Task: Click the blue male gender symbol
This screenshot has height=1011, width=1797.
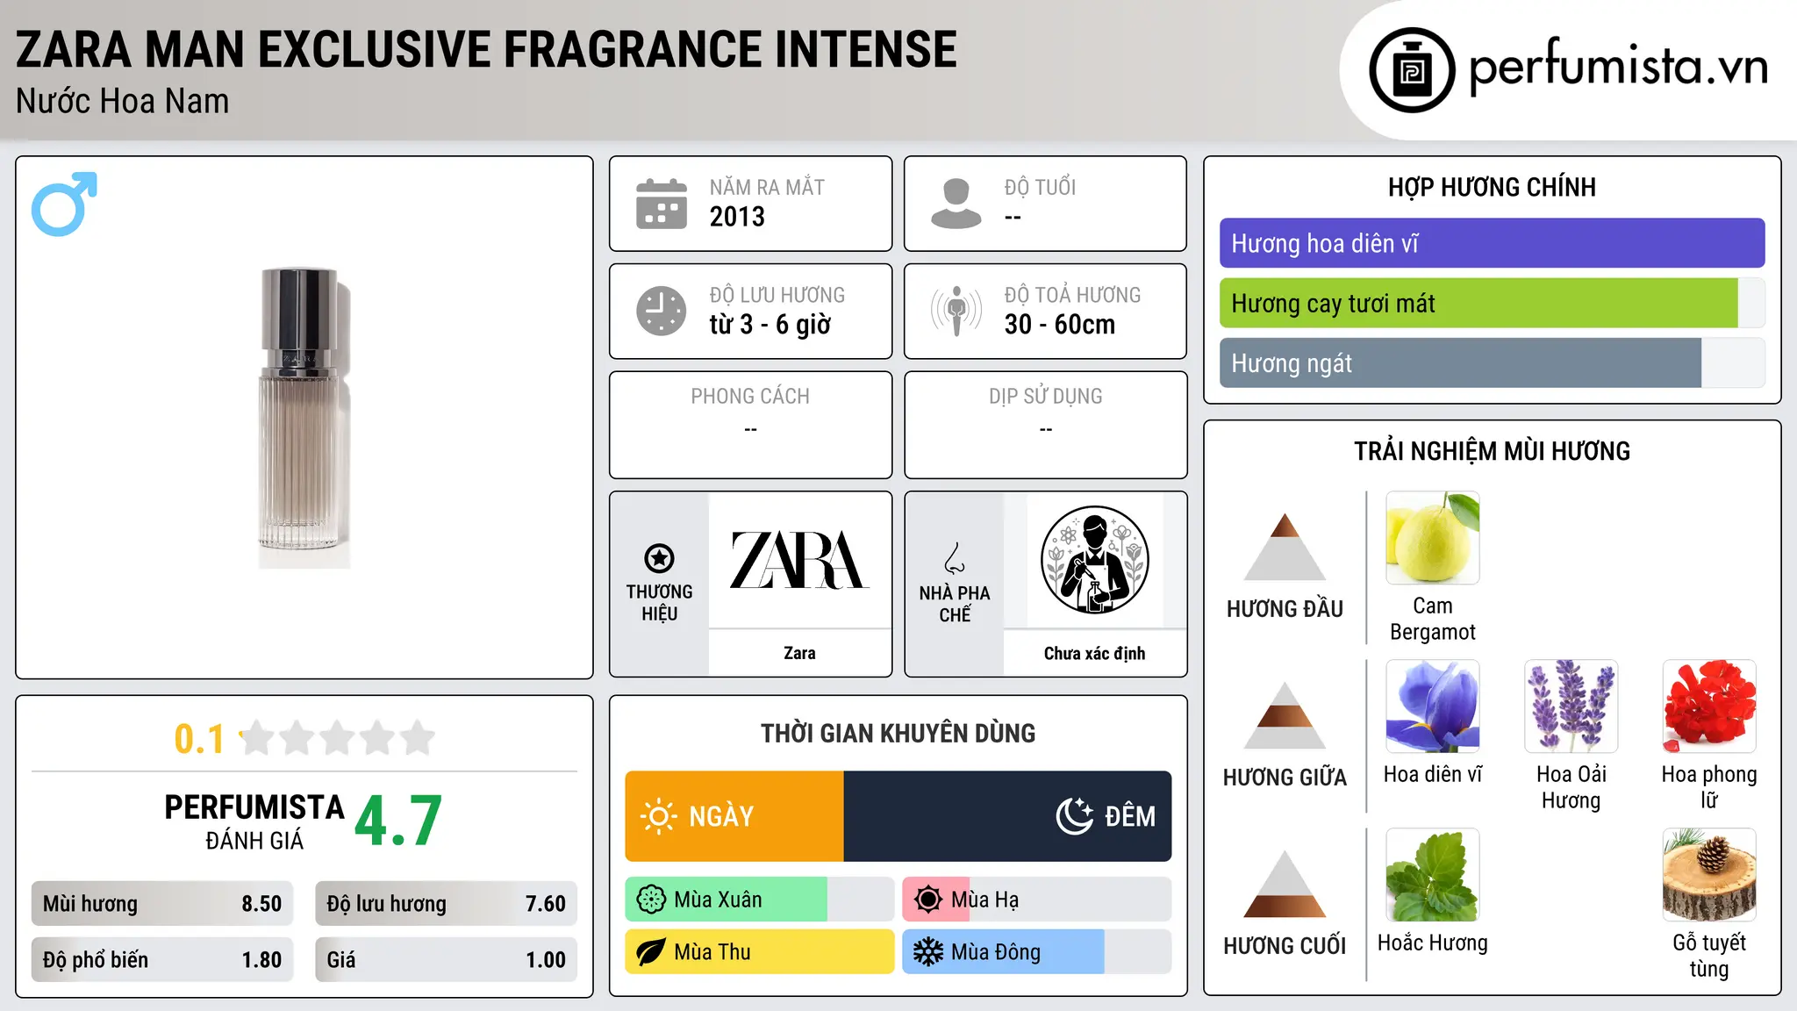Action: (x=64, y=204)
